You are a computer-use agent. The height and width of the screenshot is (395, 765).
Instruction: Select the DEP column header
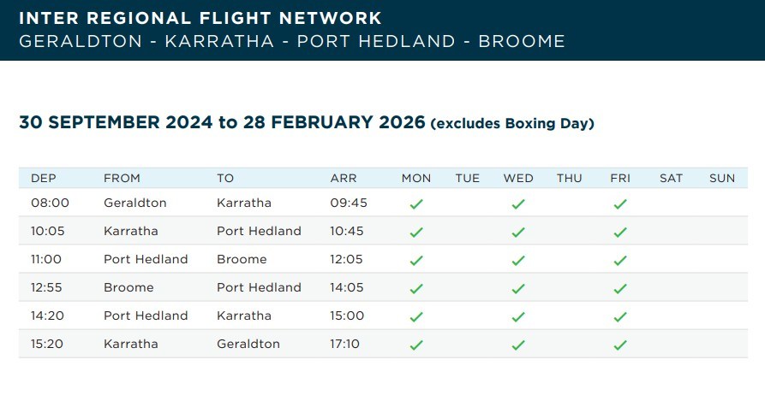pos(44,178)
